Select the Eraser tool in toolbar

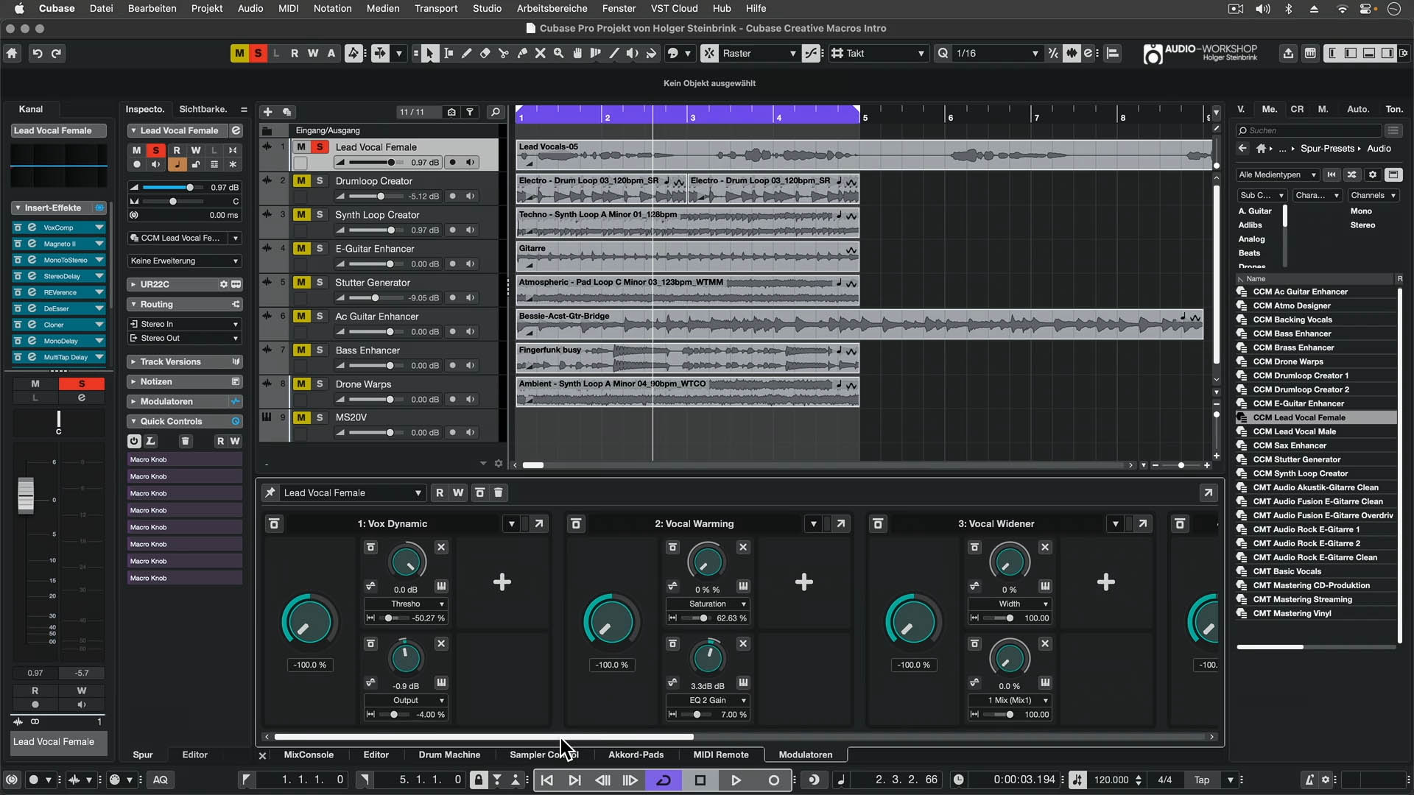485,53
